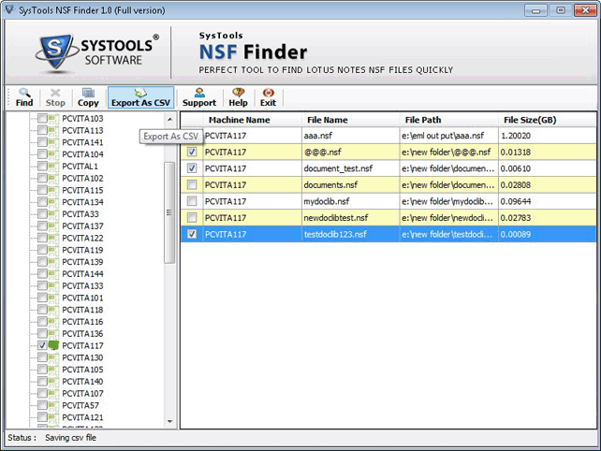The height and width of the screenshot is (451, 601).
Task: Sort by File Size(GB) column header
Action: click(547, 120)
